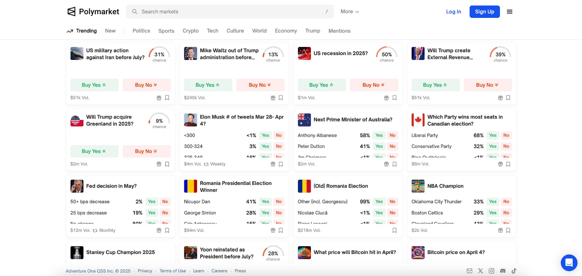Switch to the Crypto category tab

[x=190, y=31]
